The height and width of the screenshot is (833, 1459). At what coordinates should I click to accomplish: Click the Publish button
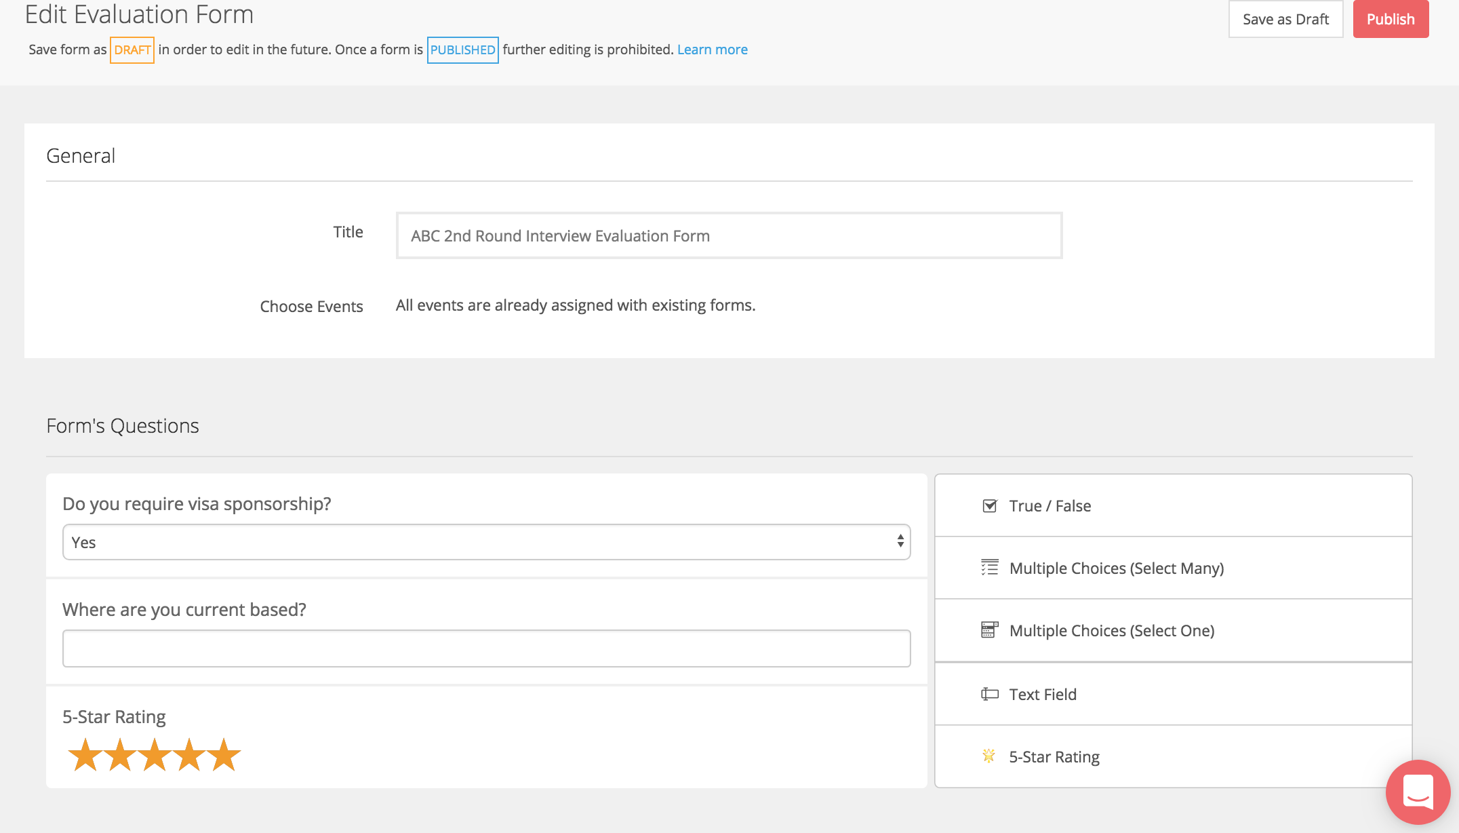(1391, 19)
